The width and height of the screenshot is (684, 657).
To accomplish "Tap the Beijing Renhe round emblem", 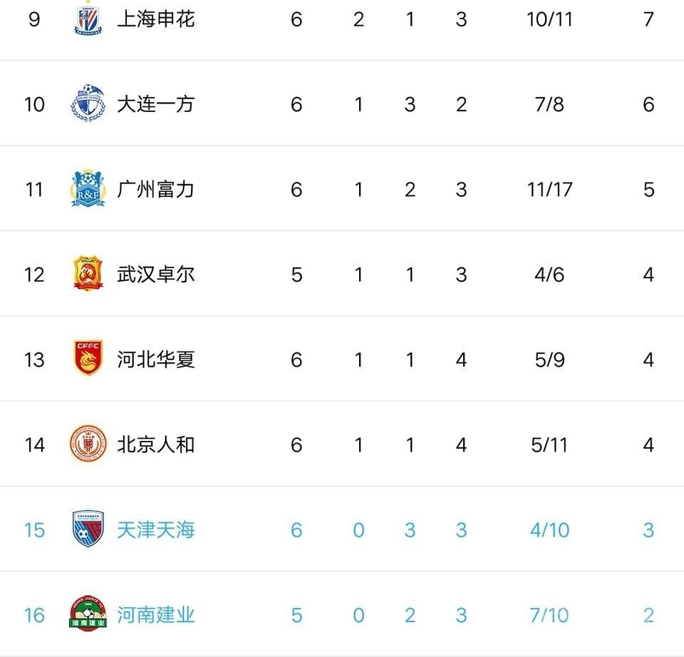I will [x=89, y=444].
